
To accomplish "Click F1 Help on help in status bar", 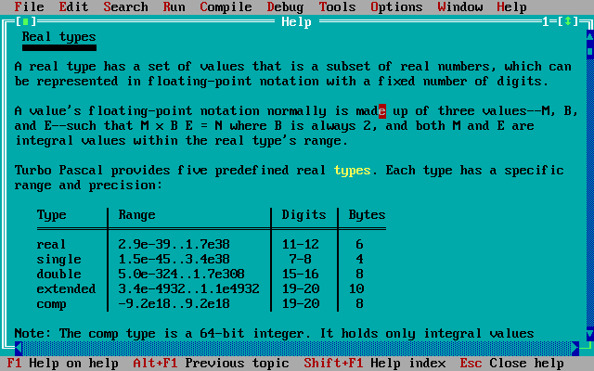I will coord(62,364).
